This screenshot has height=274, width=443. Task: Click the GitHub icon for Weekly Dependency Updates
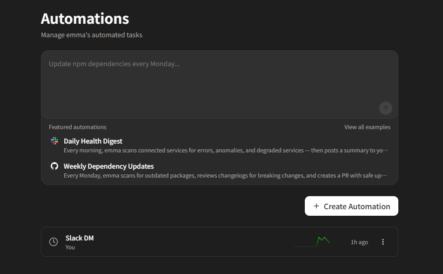pos(54,166)
